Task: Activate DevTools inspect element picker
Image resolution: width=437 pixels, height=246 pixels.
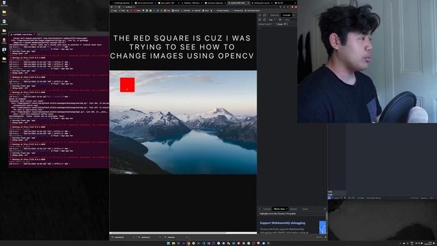Action: [259, 15]
